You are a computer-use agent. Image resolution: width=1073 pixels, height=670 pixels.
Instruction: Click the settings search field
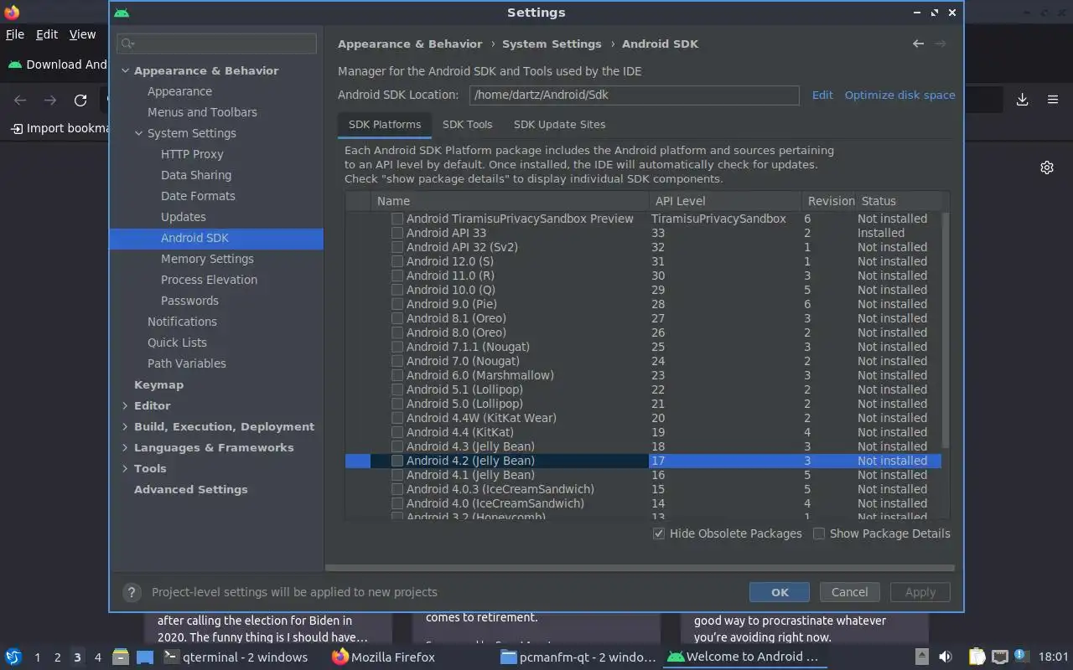coord(216,44)
